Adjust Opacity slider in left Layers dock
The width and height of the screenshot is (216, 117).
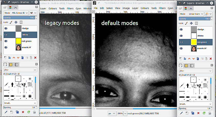(x=19, y=18)
